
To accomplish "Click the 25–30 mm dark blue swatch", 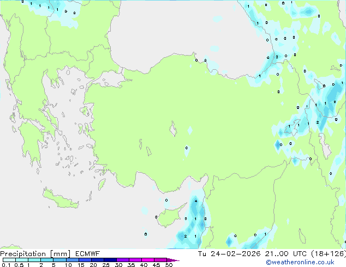I will (110, 260).
